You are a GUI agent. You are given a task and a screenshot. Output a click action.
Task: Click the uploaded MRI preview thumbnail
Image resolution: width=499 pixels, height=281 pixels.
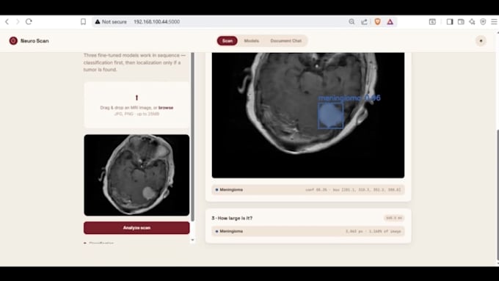point(136,175)
